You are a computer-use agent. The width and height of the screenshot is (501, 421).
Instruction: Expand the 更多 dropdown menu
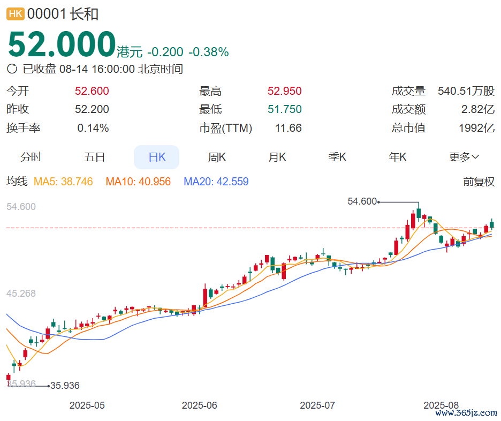(x=464, y=157)
